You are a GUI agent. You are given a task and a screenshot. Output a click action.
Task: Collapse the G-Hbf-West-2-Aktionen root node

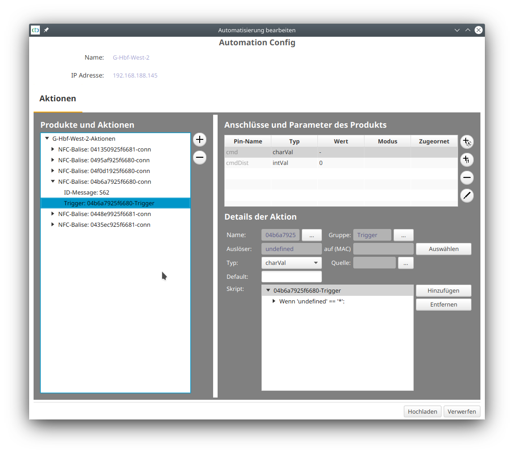47,138
